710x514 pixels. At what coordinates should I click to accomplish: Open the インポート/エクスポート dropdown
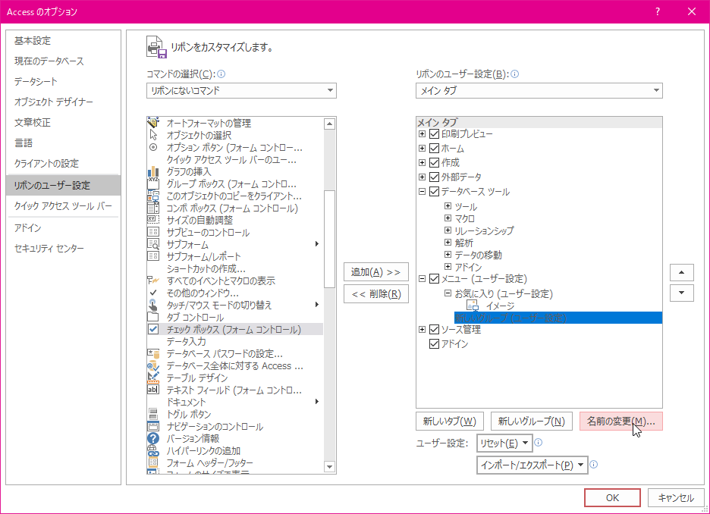[x=532, y=465]
